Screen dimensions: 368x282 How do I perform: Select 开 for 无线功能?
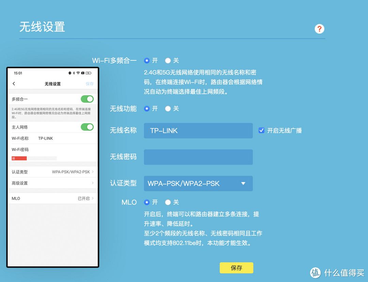(x=147, y=108)
